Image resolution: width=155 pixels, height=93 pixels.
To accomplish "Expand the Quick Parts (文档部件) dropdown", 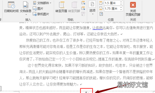I will pyautogui.click(x=42, y=3).
